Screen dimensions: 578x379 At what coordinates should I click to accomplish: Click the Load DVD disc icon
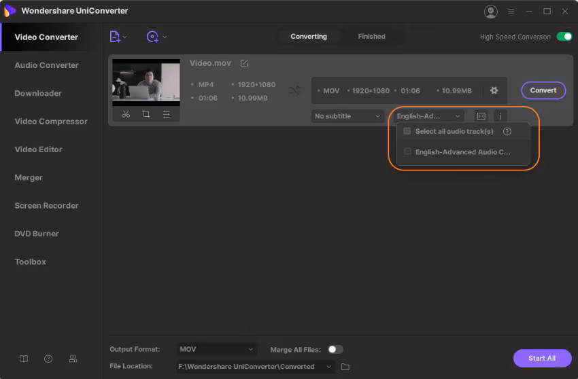tap(152, 37)
